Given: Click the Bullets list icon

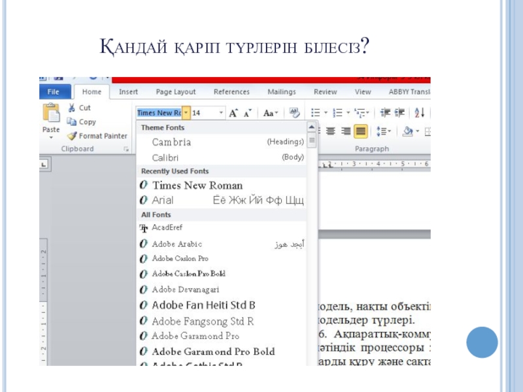Looking at the screenshot, I should coord(315,112).
